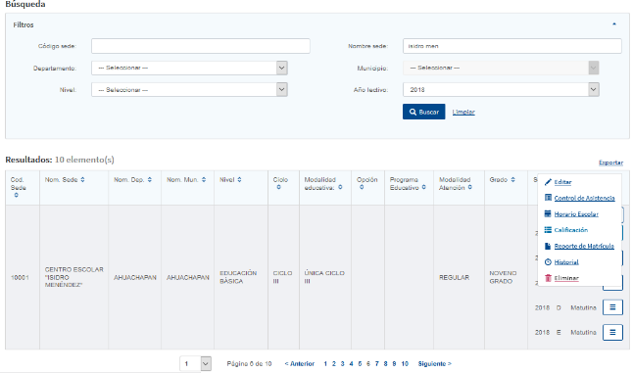This screenshot has height=373, width=633.
Task: Sort by Cod. Sede column arrows
Action: pyautogui.click(x=16, y=195)
